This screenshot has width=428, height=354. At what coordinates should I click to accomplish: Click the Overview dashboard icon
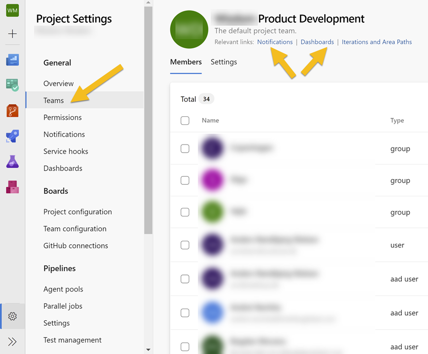13,60
